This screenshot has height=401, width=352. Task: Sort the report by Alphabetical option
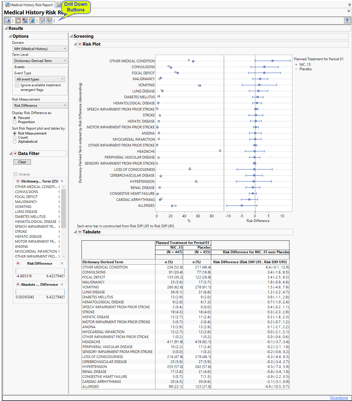pos(15,142)
